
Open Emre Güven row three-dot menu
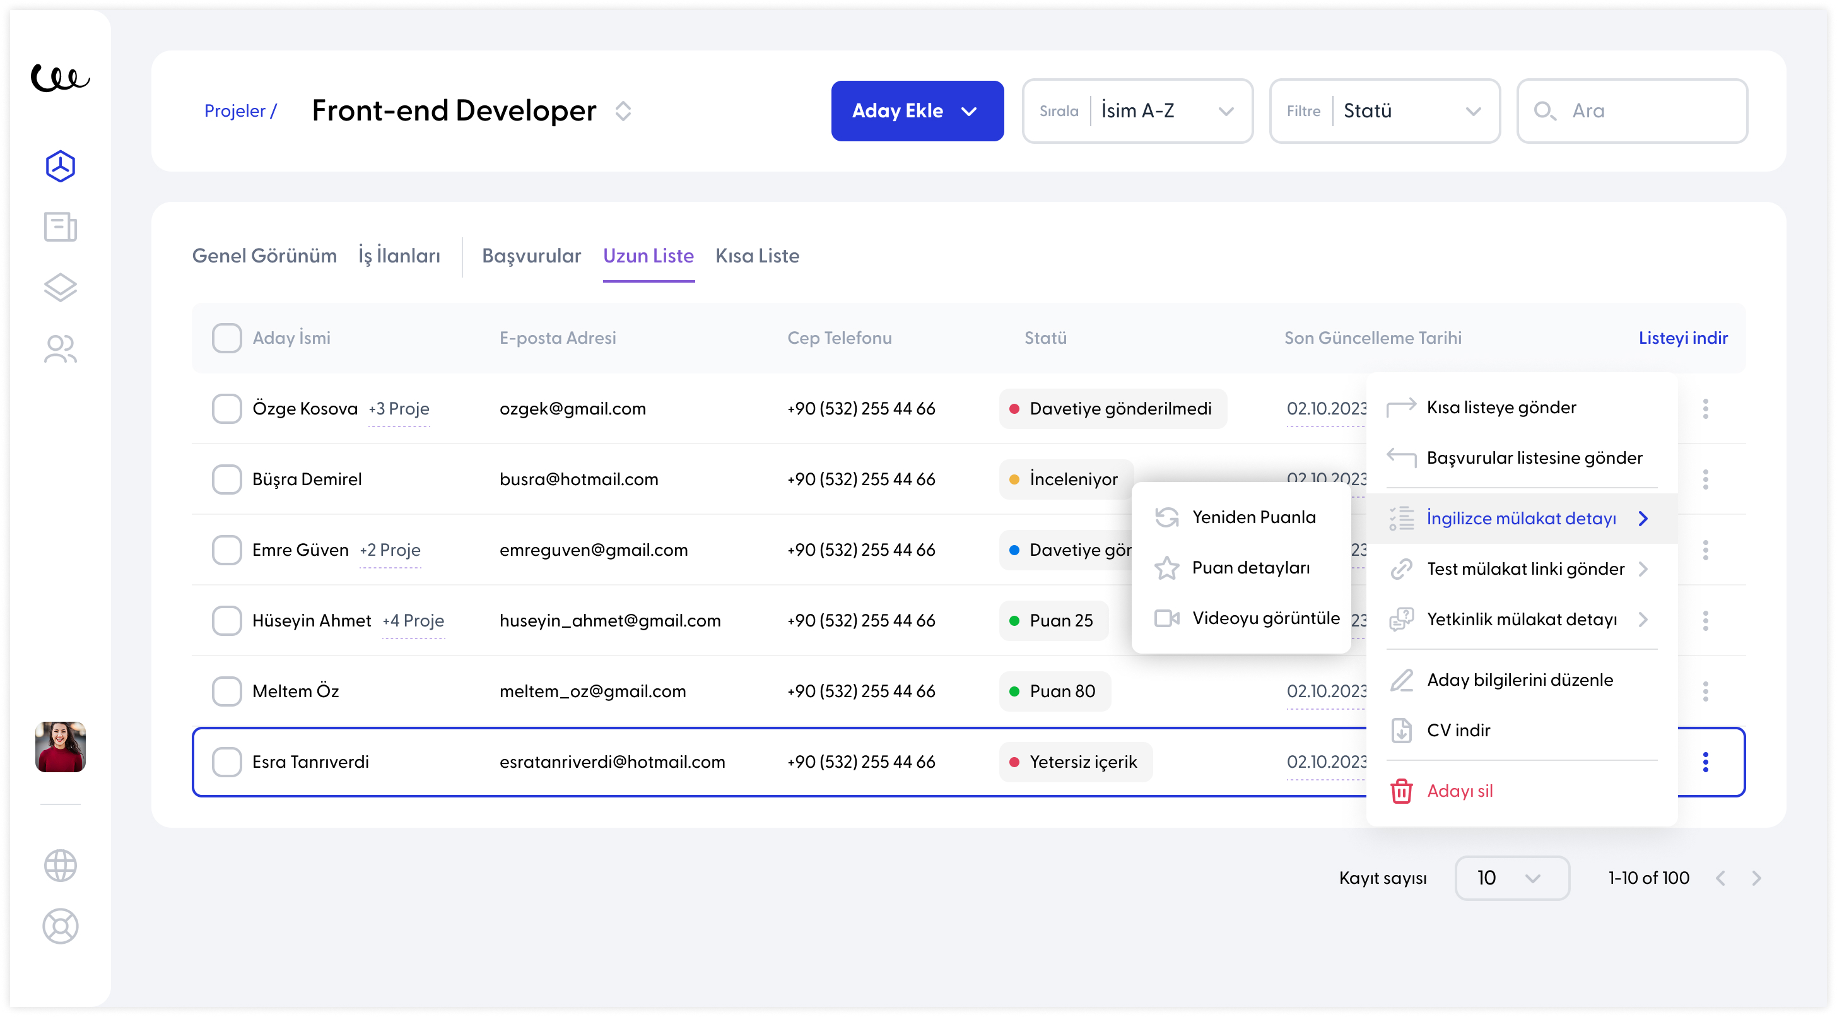point(1706,550)
